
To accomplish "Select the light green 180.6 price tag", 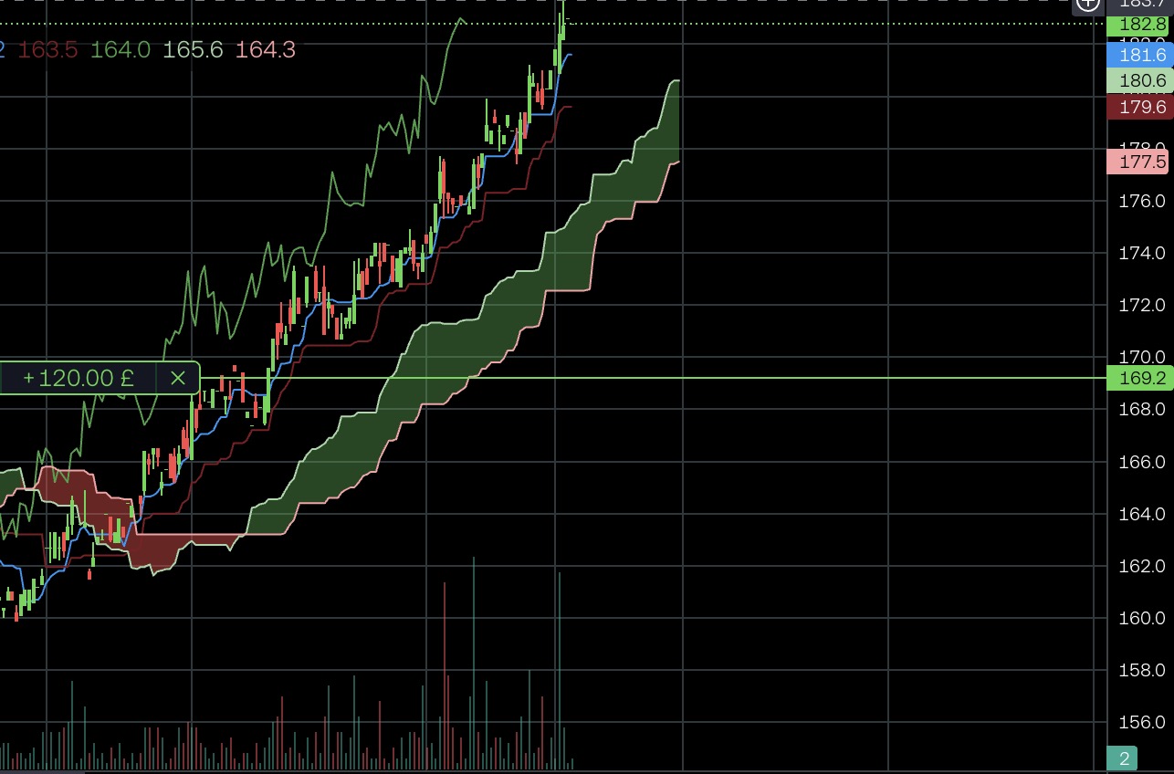I will tap(1139, 81).
